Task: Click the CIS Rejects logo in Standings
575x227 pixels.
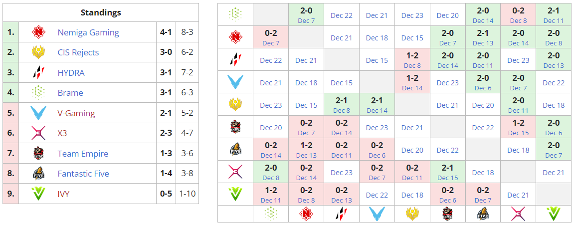Action: coord(38,52)
